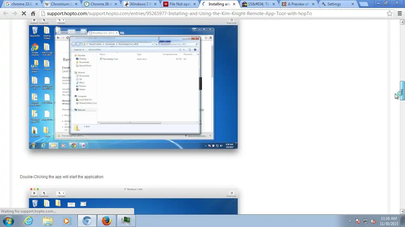Click the muted volume tray icon
This screenshot has width=405, height=227.
pyautogui.click(x=373, y=221)
